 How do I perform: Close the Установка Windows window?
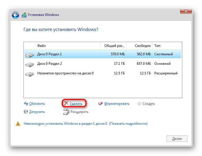tap(186, 11)
